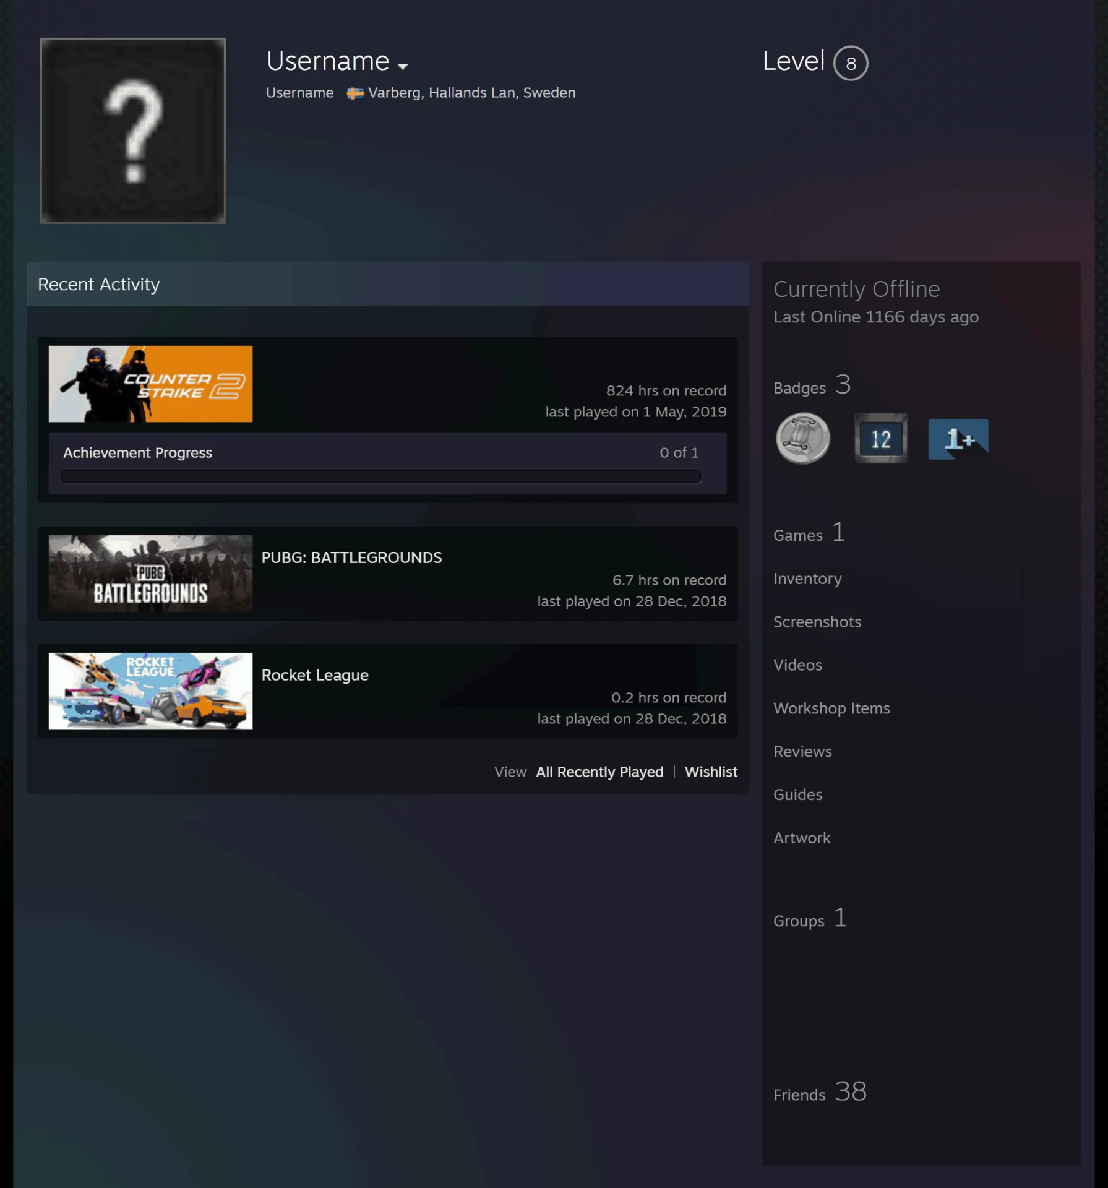The width and height of the screenshot is (1108, 1188).
Task: Click the question mark profile avatar
Action: (133, 131)
